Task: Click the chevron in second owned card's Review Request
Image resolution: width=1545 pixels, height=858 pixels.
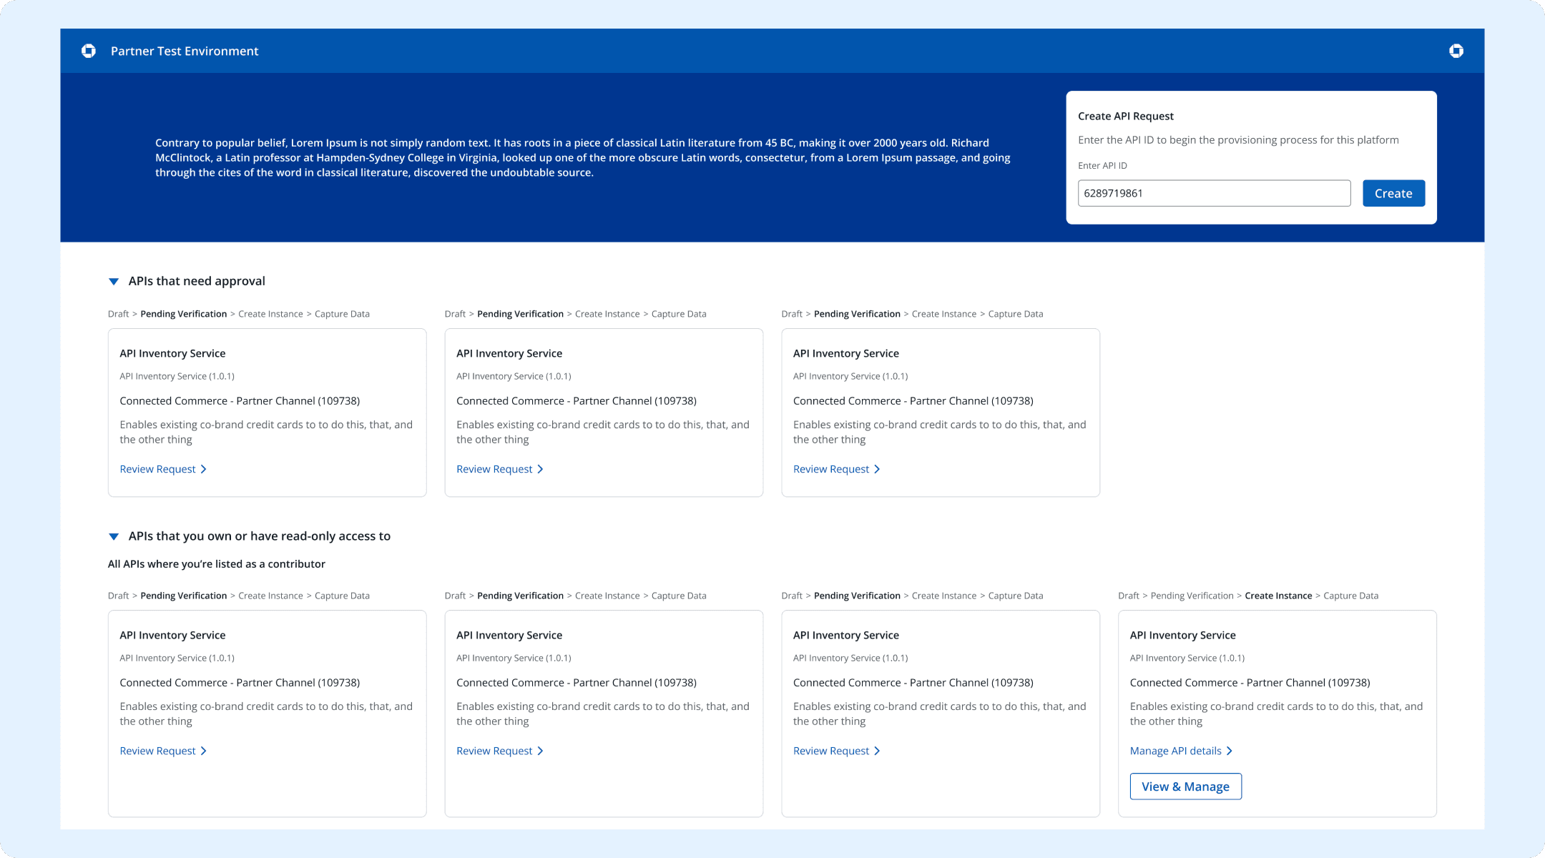Action: (541, 751)
